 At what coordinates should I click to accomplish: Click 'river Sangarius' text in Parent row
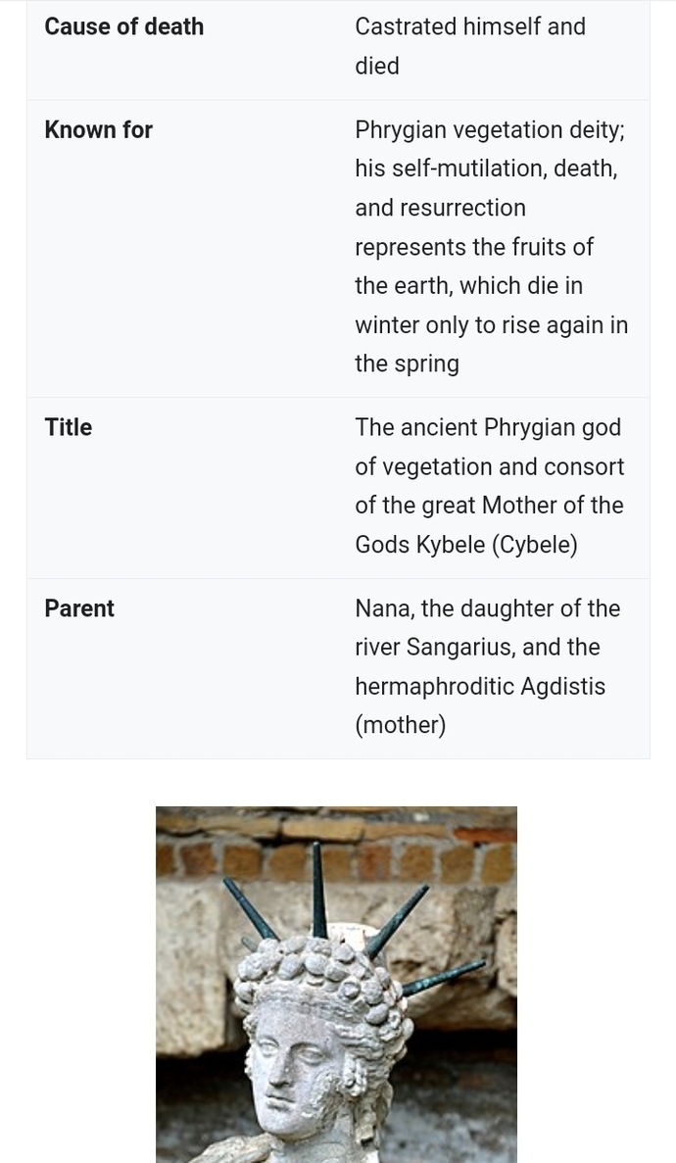(x=435, y=647)
